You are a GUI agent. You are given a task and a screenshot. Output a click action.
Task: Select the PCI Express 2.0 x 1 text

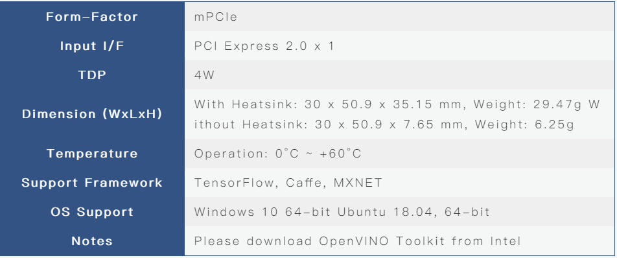264,46
